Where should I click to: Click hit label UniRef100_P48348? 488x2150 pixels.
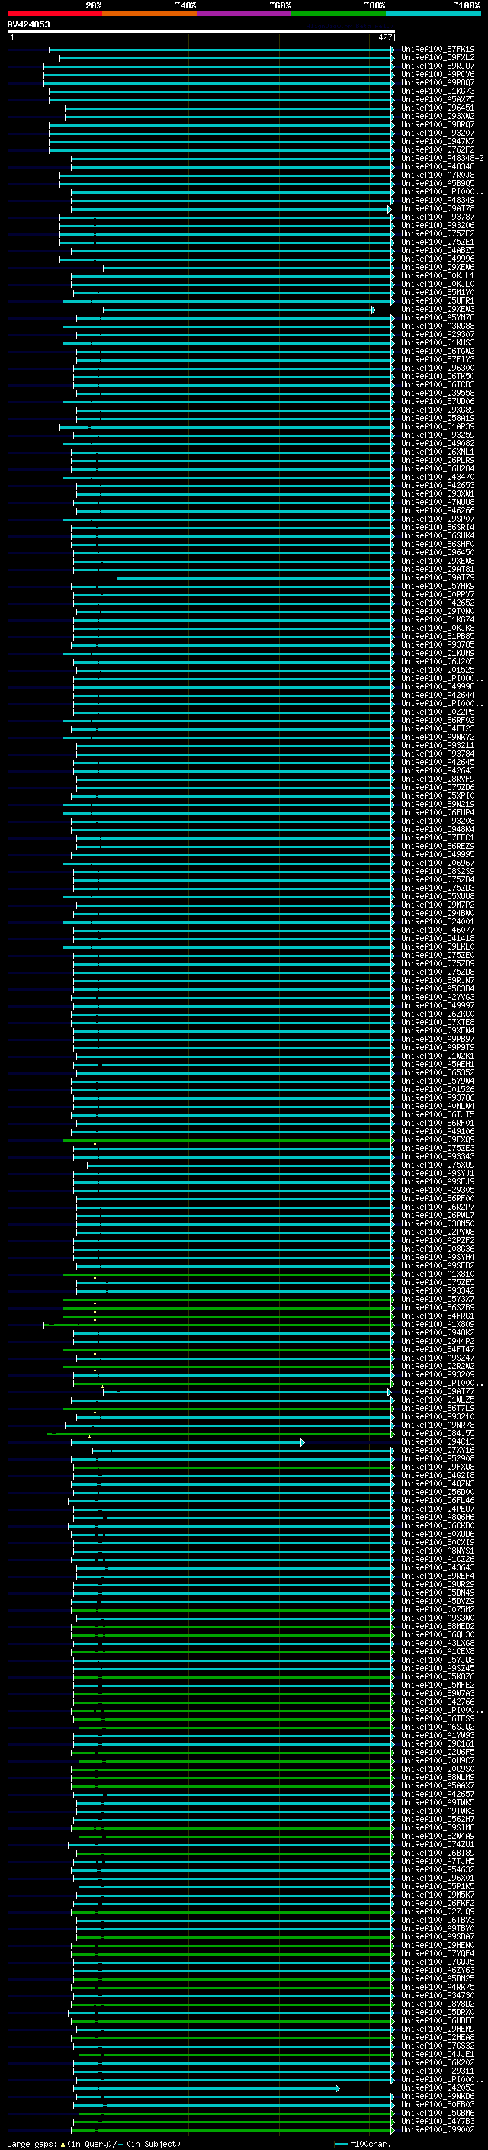[438, 167]
